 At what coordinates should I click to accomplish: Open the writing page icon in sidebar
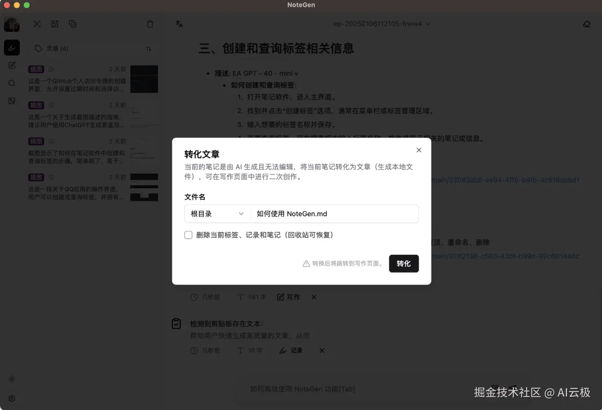tap(12, 65)
